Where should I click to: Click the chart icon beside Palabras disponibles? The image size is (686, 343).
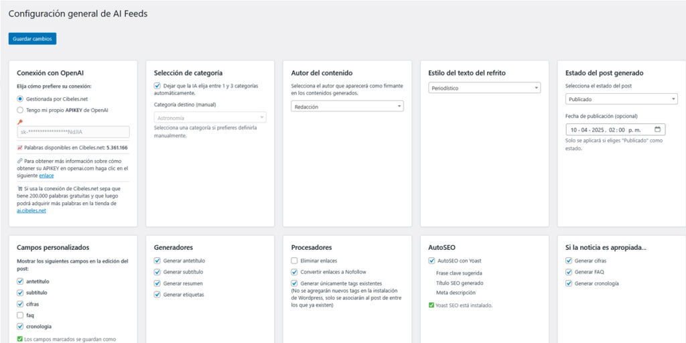pos(19,147)
